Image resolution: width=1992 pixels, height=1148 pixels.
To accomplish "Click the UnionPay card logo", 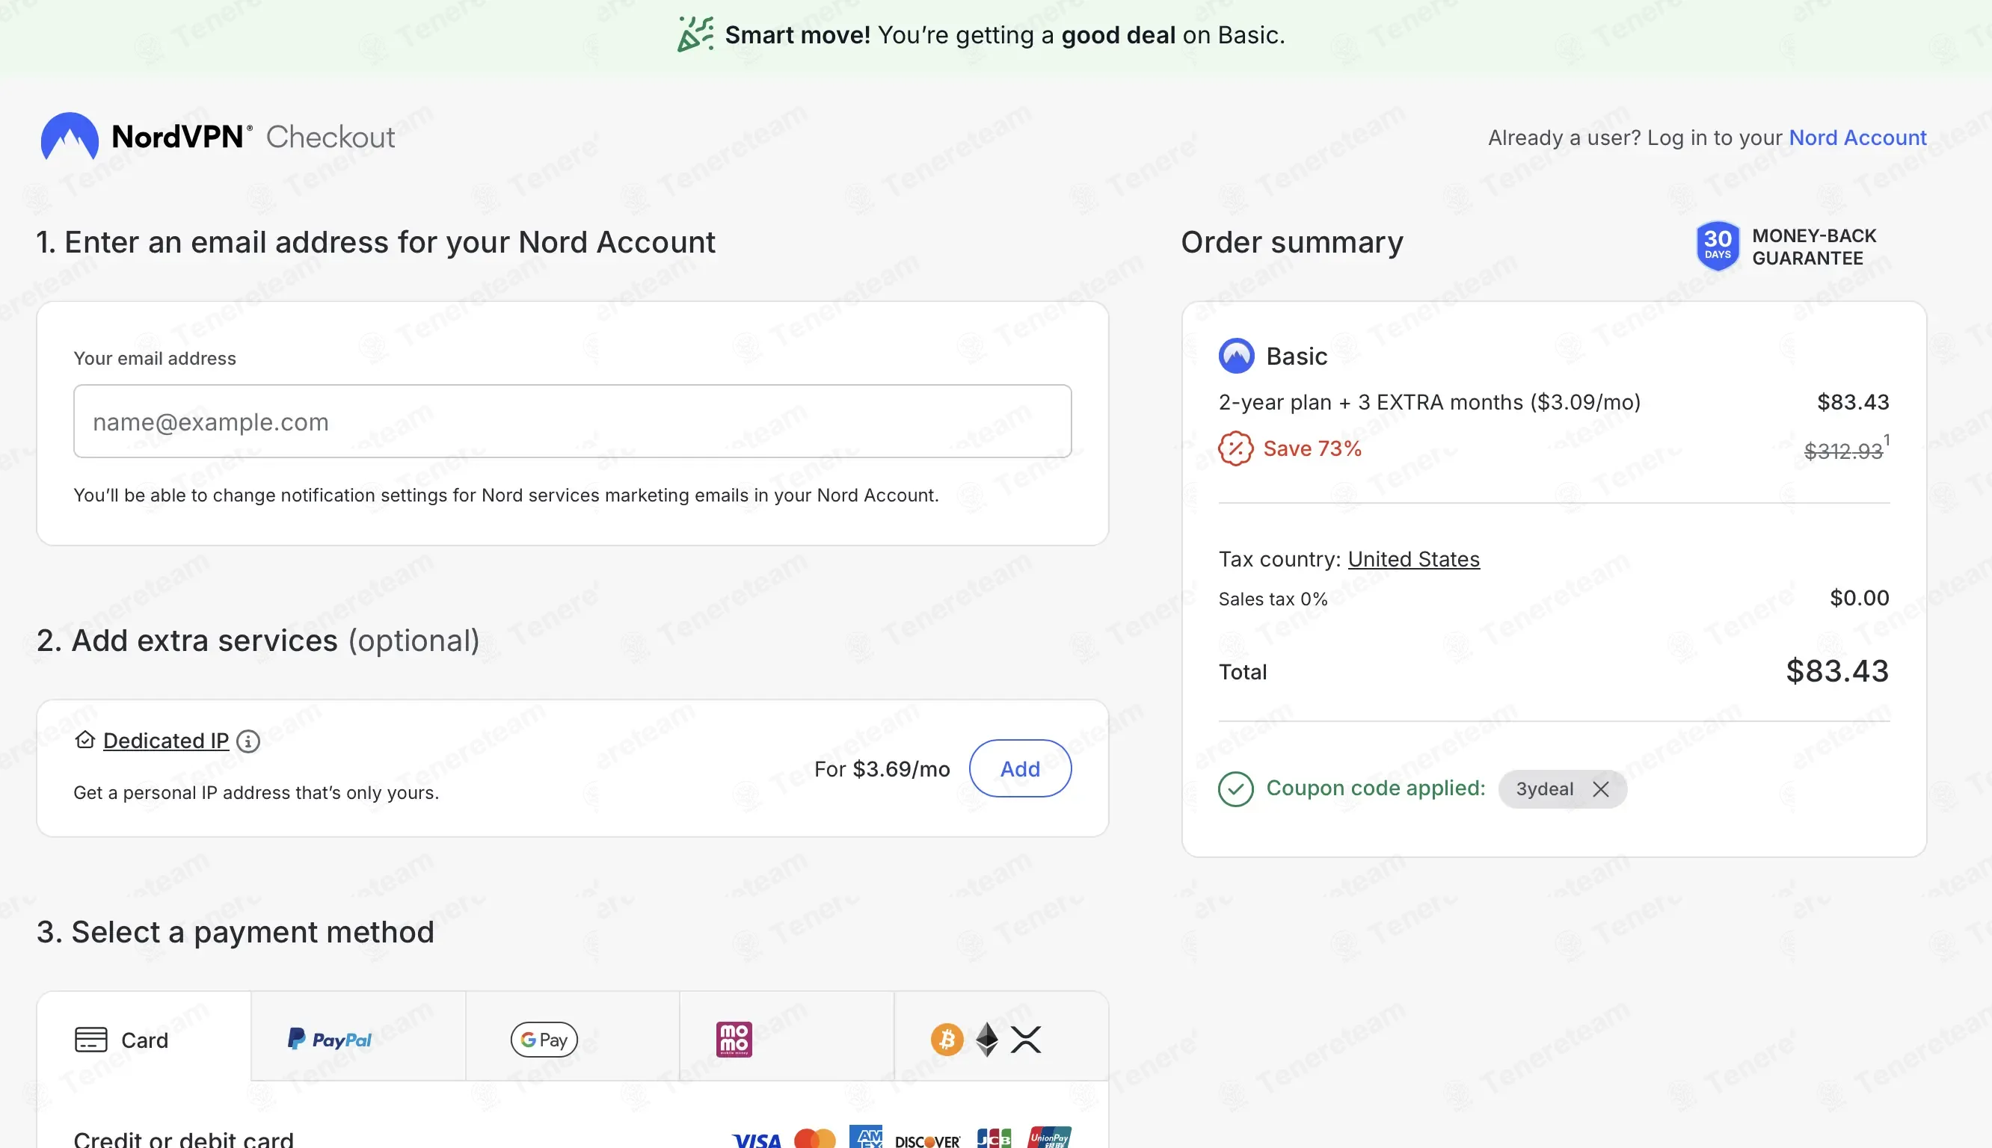I will point(1050,1138).
